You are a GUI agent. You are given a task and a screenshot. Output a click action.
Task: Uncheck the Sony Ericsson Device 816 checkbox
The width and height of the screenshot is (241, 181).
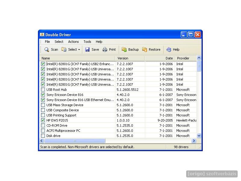point(43,95)
